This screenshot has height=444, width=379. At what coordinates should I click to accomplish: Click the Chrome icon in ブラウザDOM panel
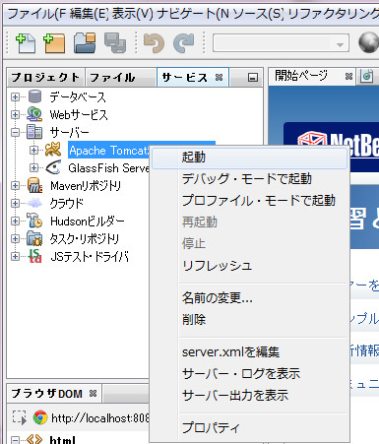(40, 417)
